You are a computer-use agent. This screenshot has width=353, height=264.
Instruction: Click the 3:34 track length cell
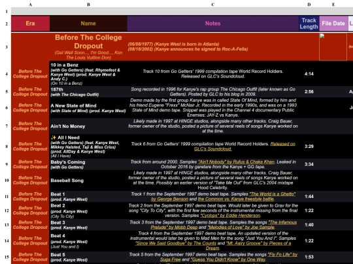tap(309, 164)
